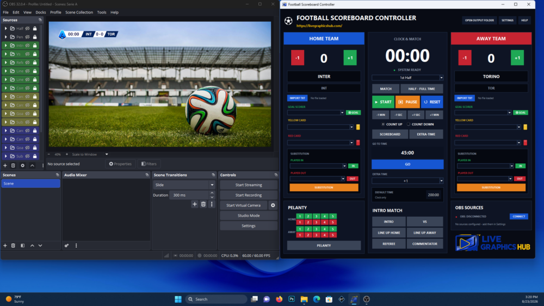Show red card for home team
This screenshot has height=306, width=544.
[358, 143]
